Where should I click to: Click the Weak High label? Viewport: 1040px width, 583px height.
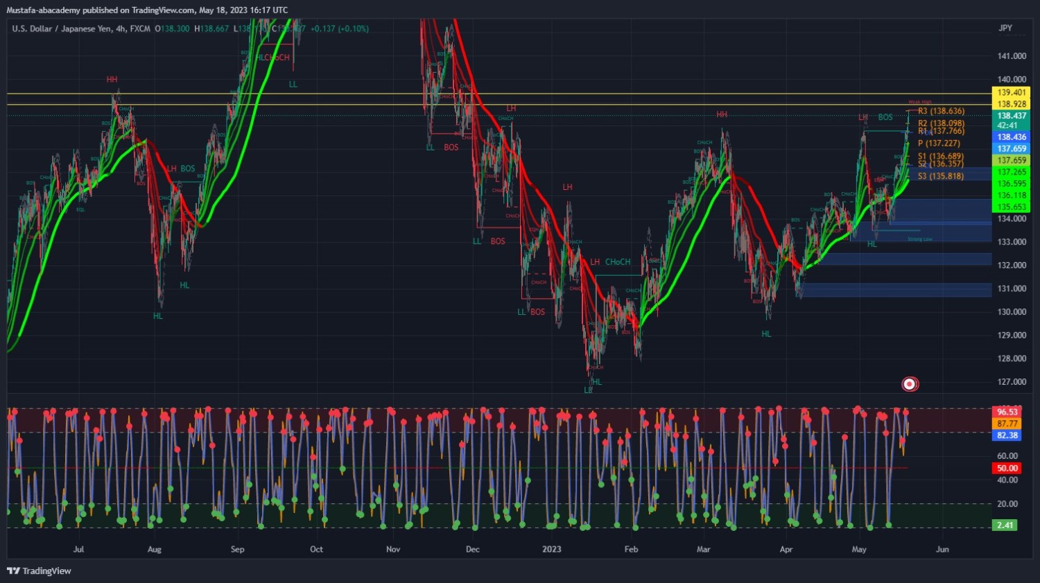pos(920,102)
